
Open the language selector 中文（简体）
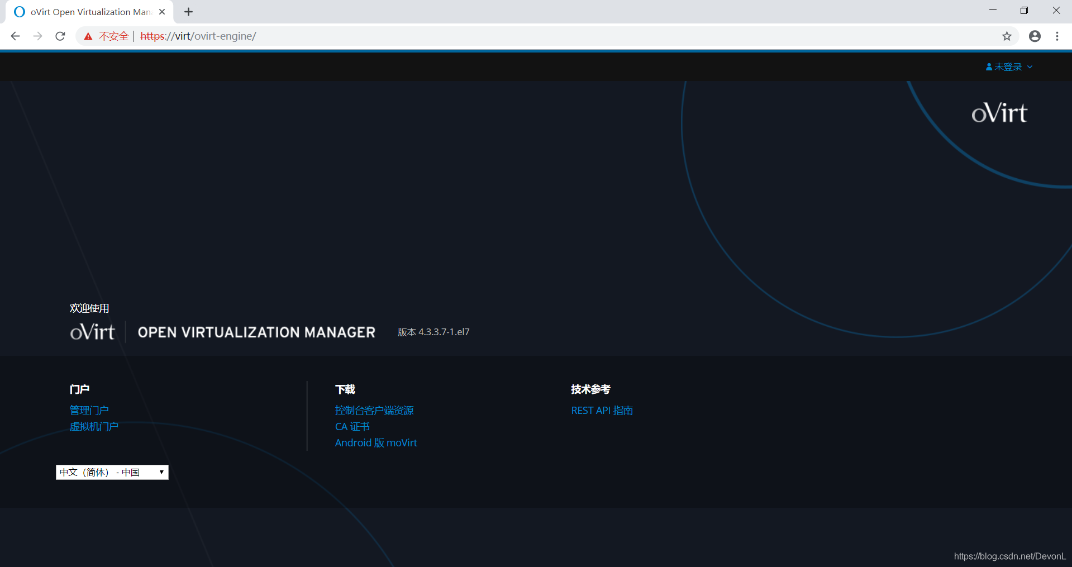point(112,473)
